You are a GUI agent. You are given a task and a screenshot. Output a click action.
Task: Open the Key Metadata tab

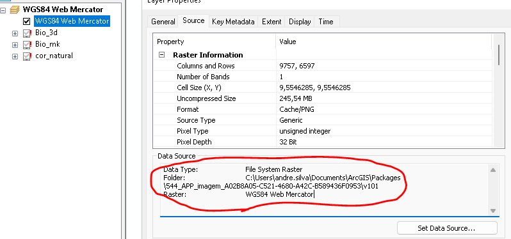click(233, 22)
